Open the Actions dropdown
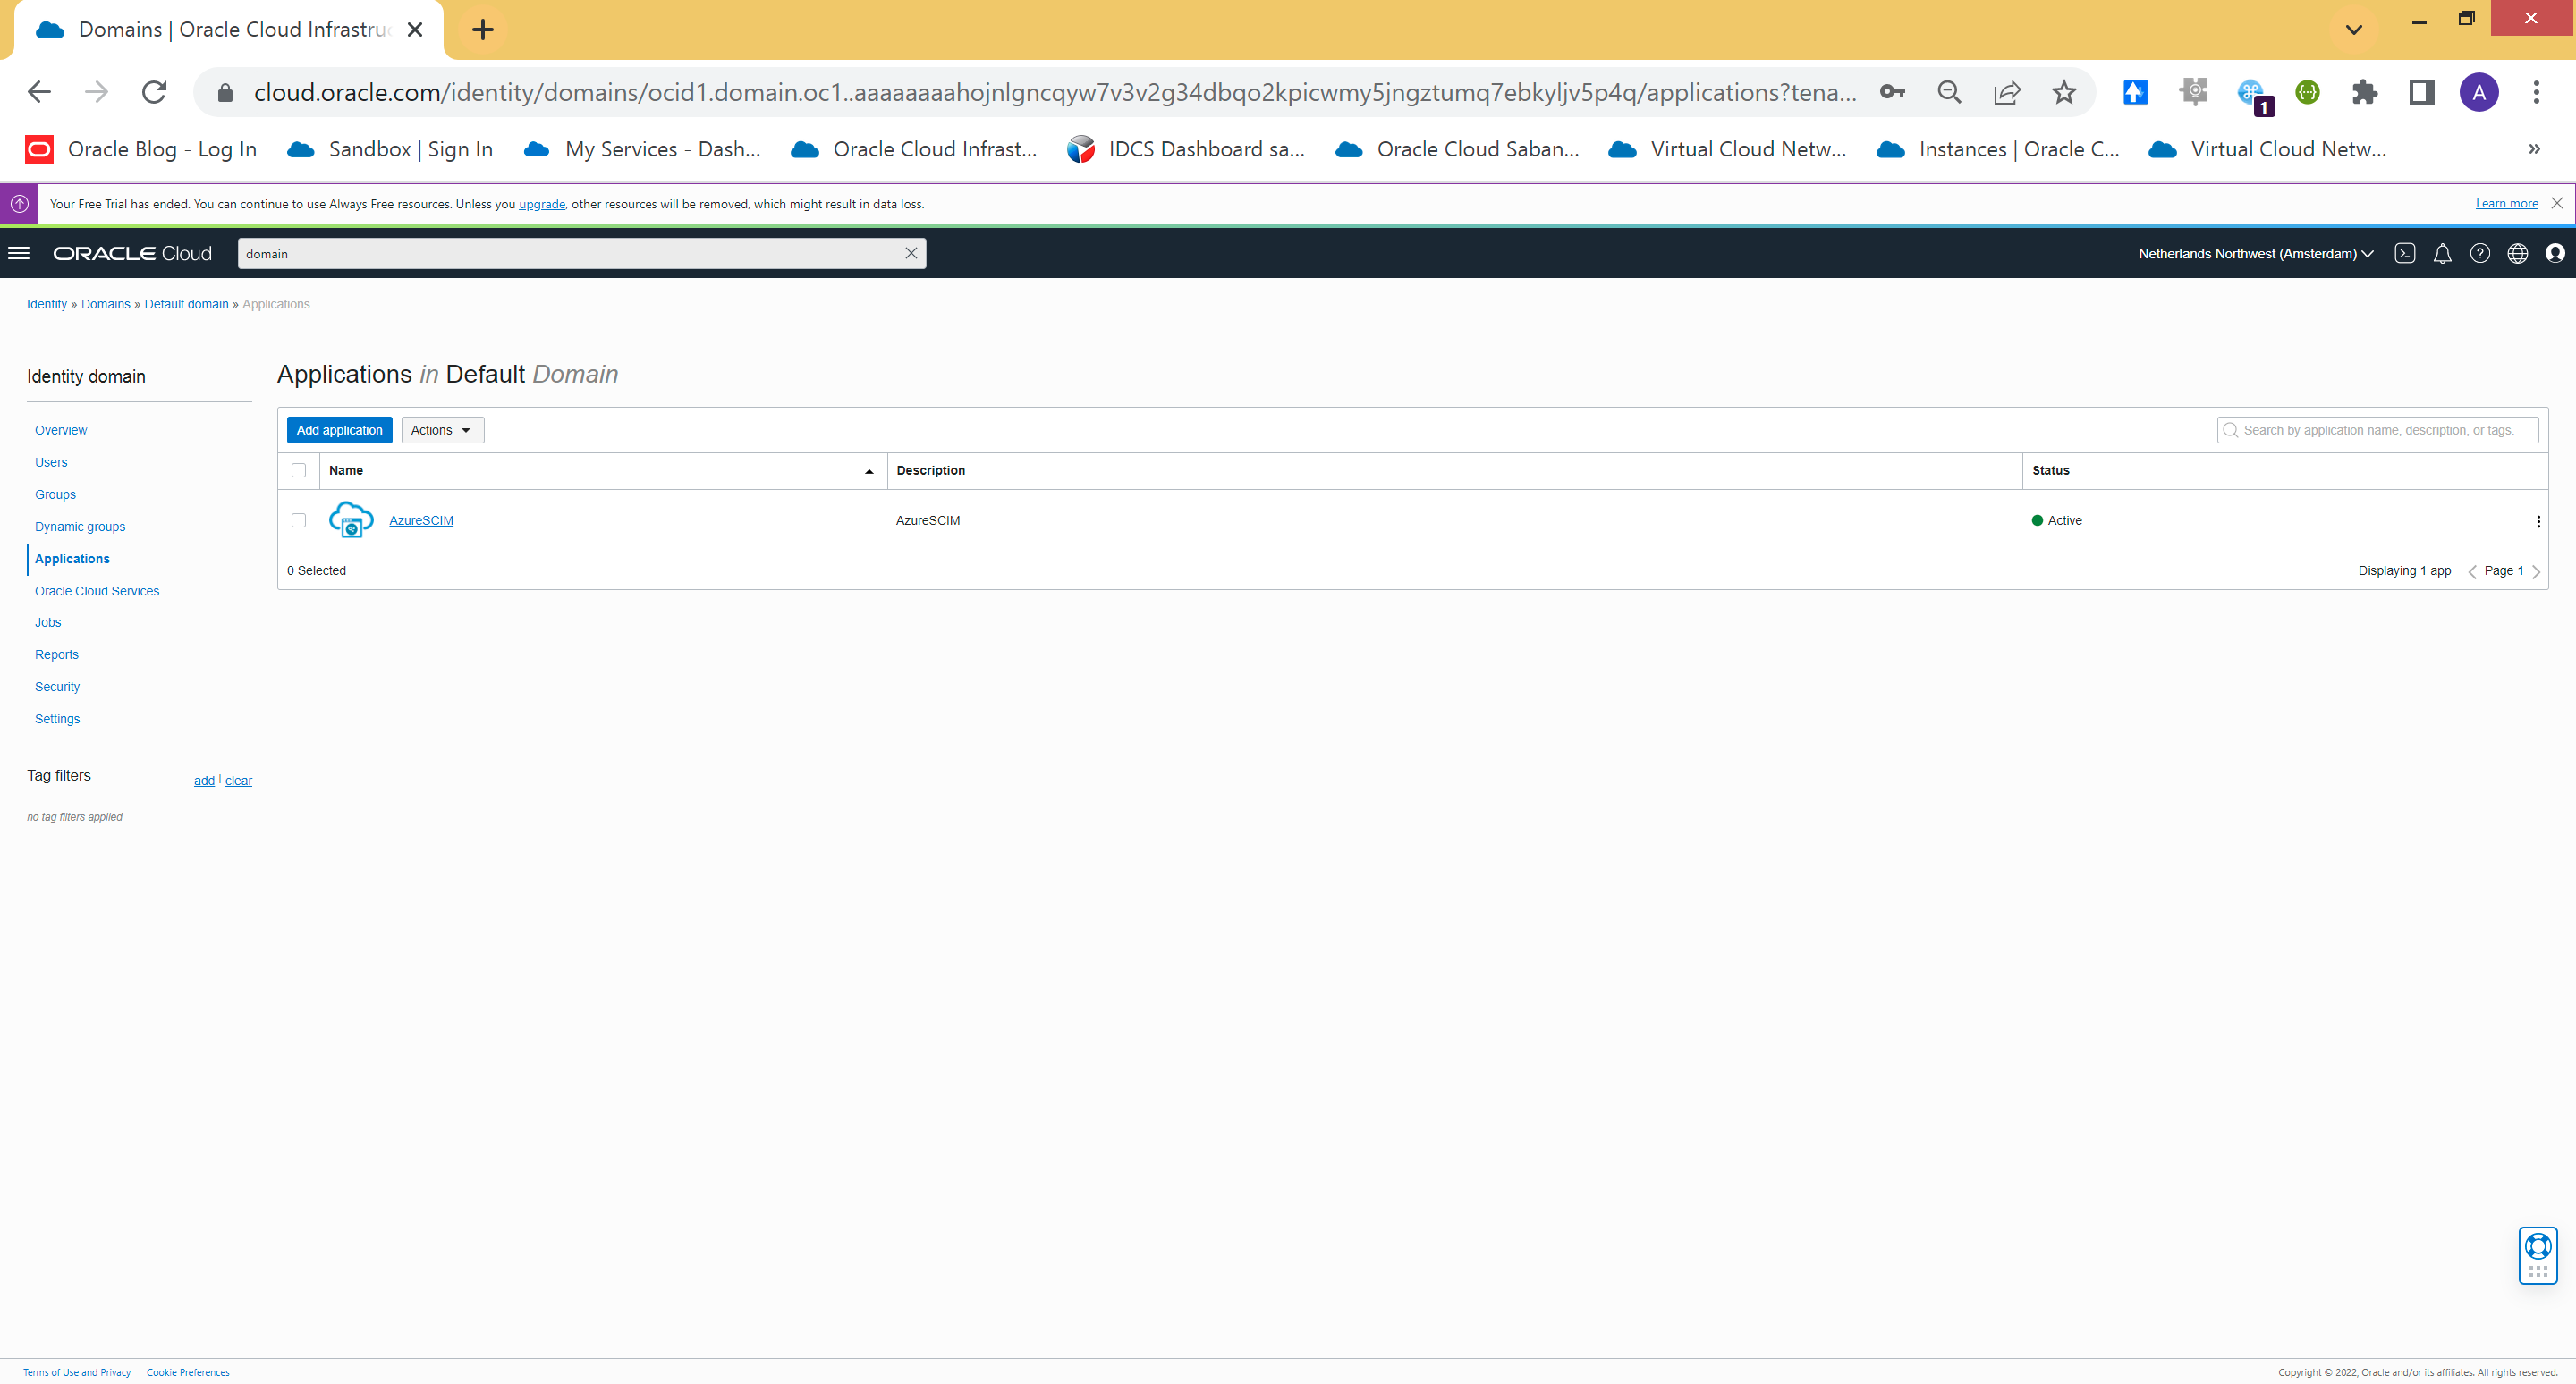This screenshot has height=1384, width=2576. [442, 430]
